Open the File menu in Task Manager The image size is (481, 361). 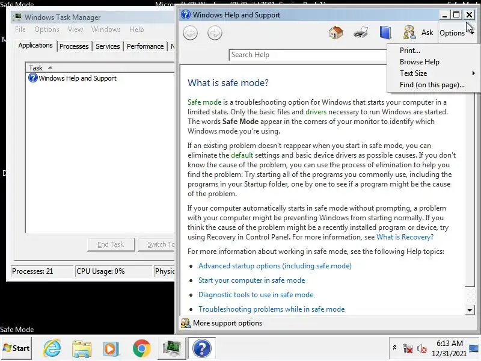click(x=20, y=29)
